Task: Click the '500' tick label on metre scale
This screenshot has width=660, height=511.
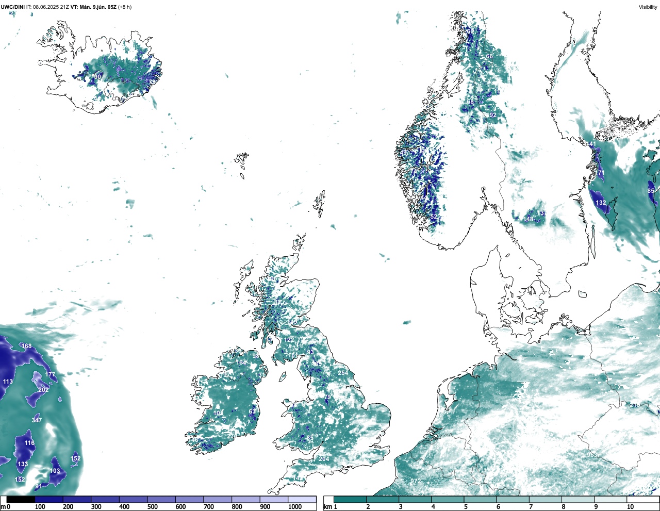Action: click(152, 507)
